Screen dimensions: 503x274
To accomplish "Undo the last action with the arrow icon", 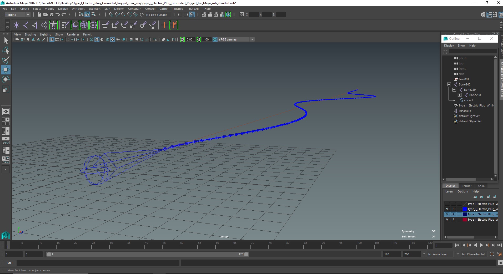I will (58, 15).
